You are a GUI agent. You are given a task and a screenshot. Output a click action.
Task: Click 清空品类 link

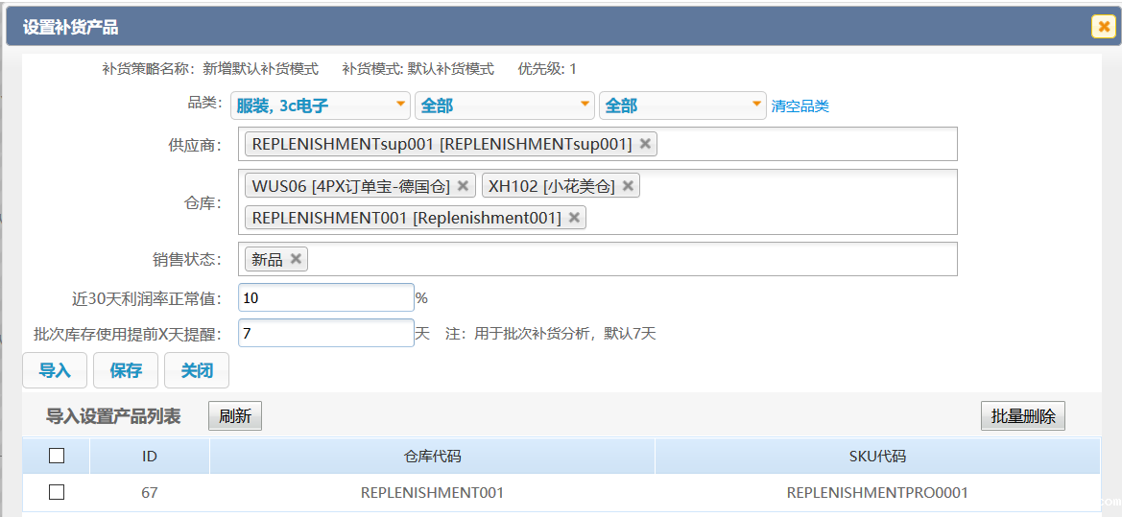point(800,106)
